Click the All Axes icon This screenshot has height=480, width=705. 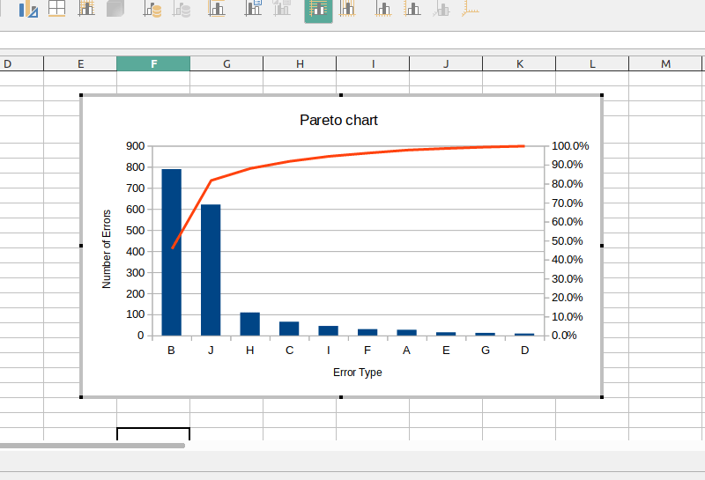point(470,9)
